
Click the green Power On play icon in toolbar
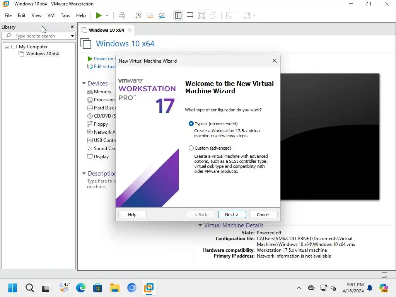tap(99, 15)
